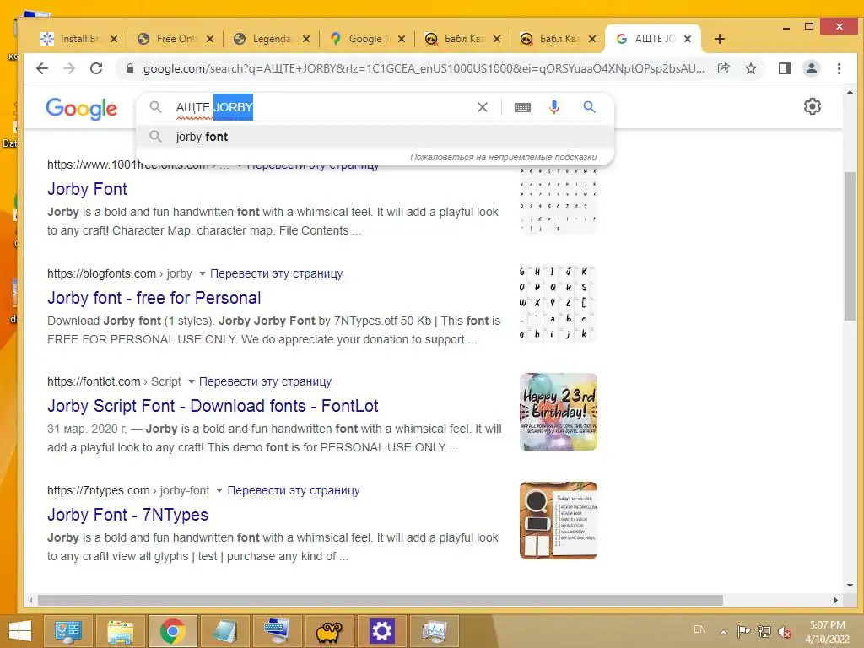The image size is (864, 648).
Task: Open the 'Jorby Font' 1001freefonts result
Action: [x=87, y=189]
